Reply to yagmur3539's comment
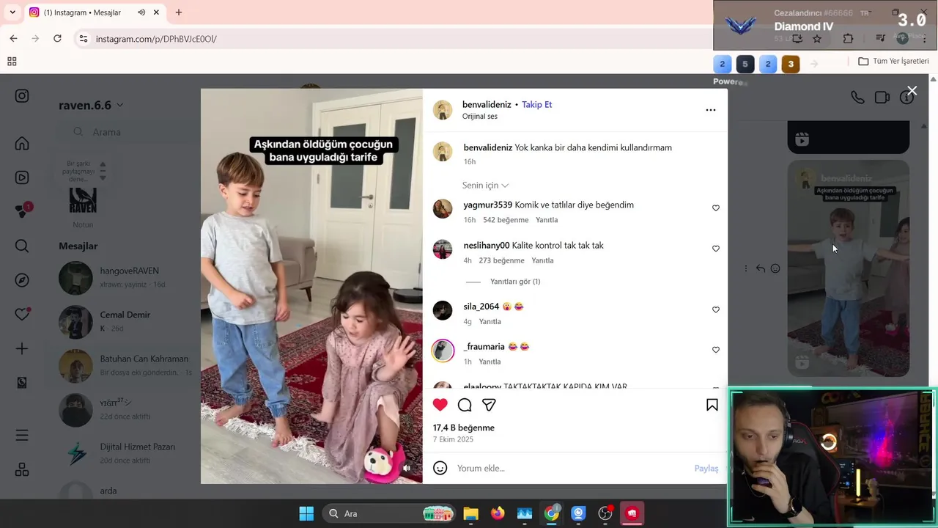Image resolution: width=938 pixels, height=528 pixels. 547,220
